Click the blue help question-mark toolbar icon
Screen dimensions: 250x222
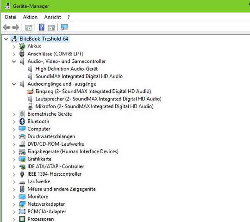pos(42,27)
